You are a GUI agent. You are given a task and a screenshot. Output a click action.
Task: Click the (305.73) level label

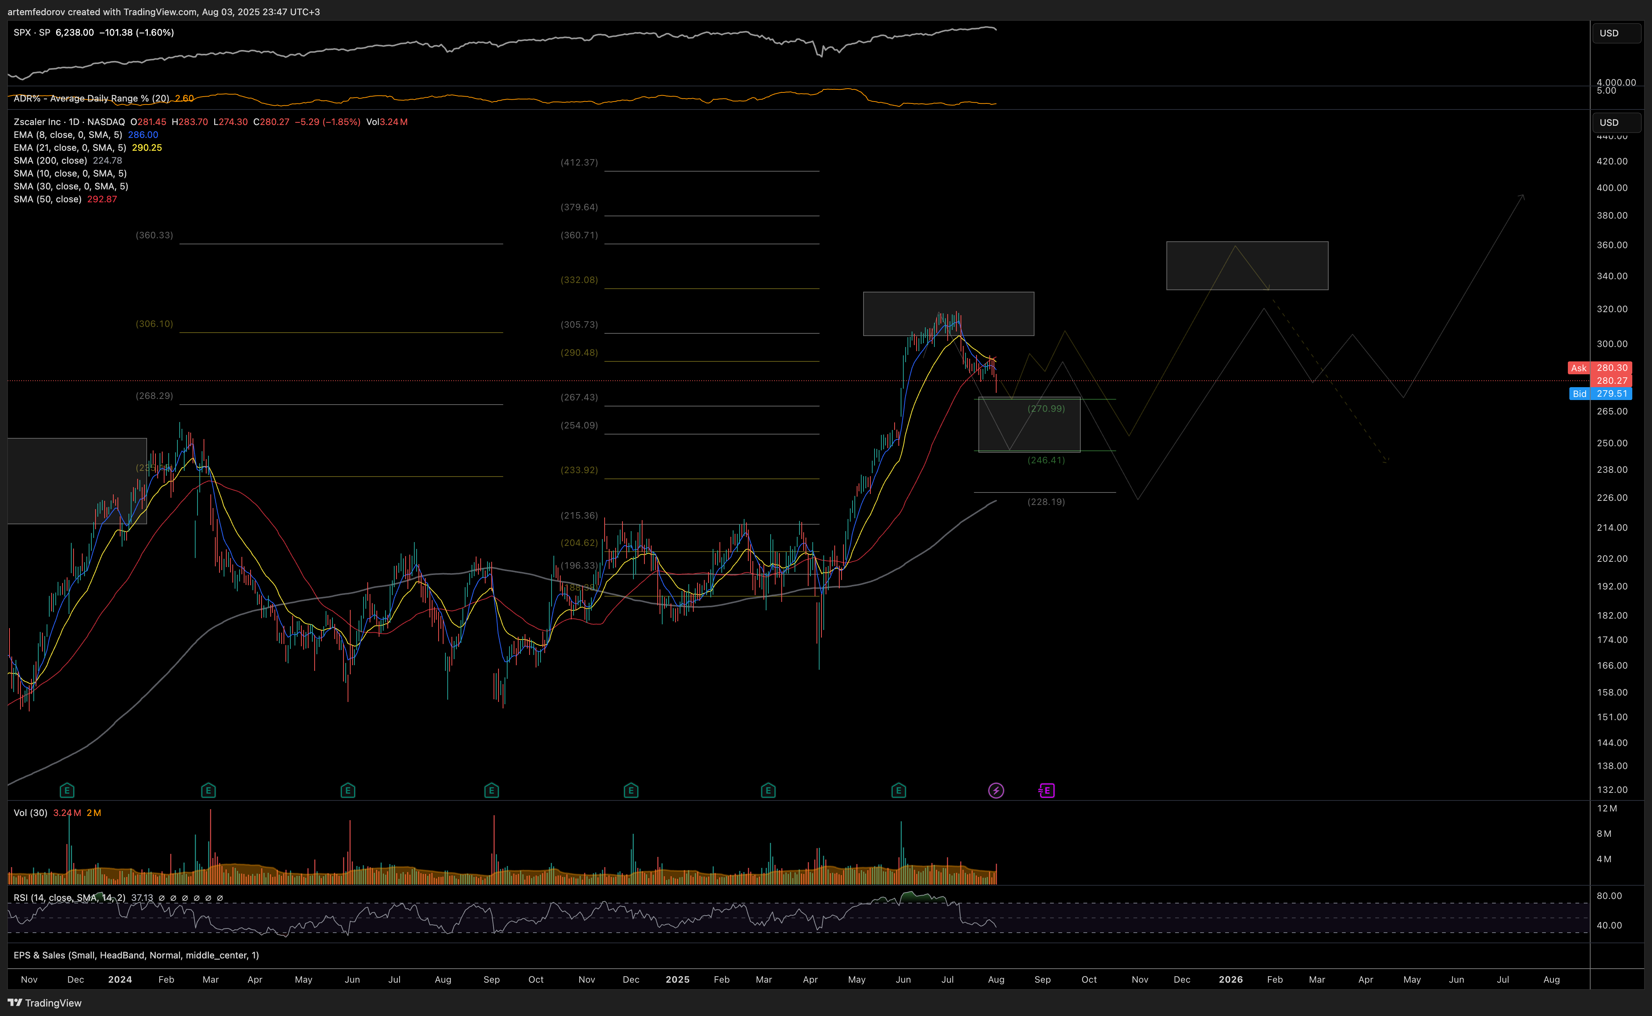point(579,325)
